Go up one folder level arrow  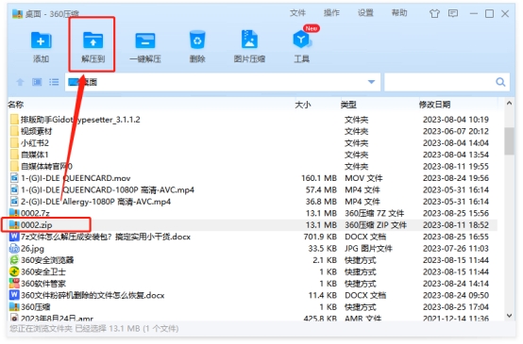(20, 82)
